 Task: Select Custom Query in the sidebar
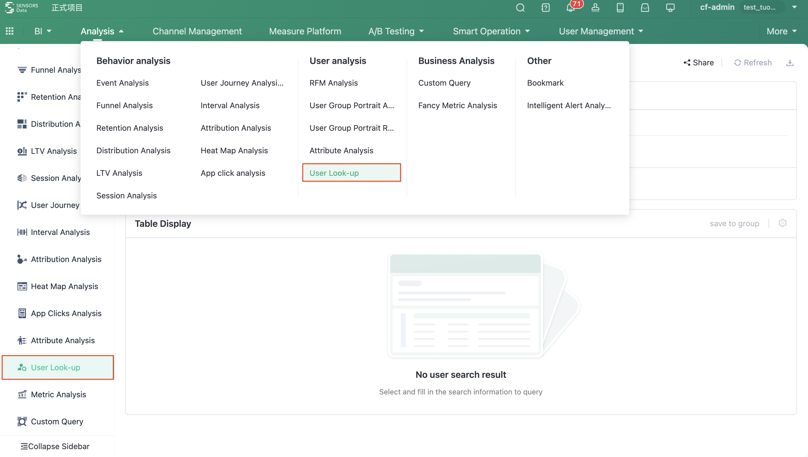click(57, 421)
